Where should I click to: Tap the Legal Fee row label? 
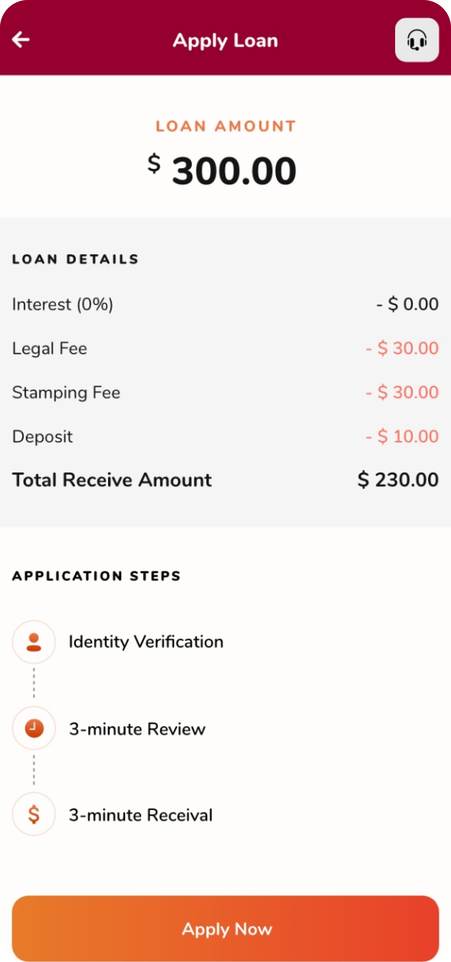point(50,348)
